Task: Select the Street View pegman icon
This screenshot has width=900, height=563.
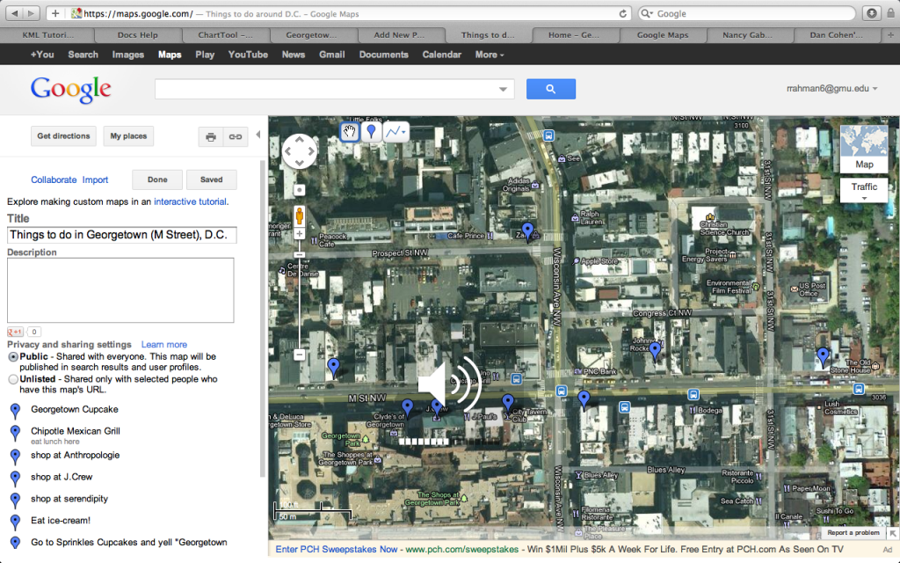Action: click(x=299, y=216)
